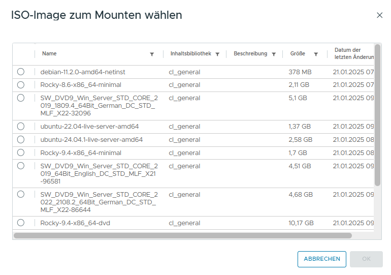The width and height of the screenshot is (391, 275).
Task: Click the SW_DVD9 name ending X22-86644
Action: (99, 202)
